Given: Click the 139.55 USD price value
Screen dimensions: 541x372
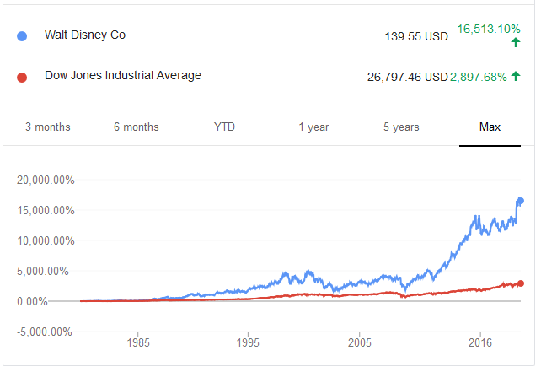Looking at the screenshot, I should pos(415,36).
